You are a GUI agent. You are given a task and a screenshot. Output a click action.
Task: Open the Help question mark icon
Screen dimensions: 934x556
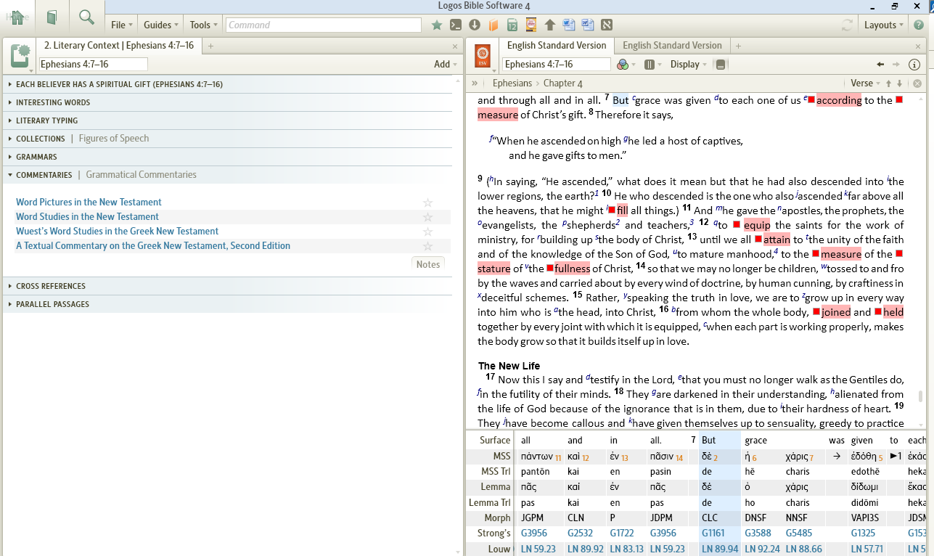coord(919,25)
